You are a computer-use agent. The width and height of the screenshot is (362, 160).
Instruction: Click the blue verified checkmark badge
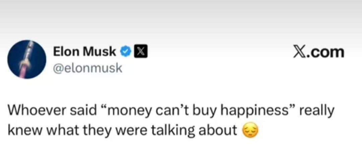tap(125, 52)
